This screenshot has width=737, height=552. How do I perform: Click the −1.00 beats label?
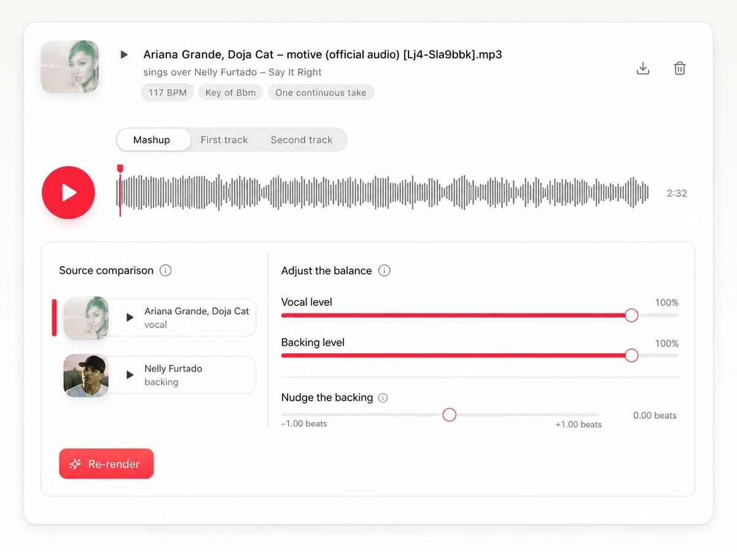click(x=304, y=424)
